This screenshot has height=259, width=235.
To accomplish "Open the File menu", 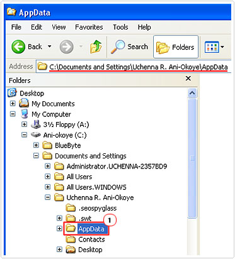I will tap(16, 27).
